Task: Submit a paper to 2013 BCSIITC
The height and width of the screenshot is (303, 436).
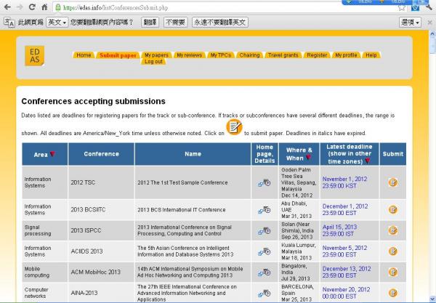Action: tap(392, 209)
